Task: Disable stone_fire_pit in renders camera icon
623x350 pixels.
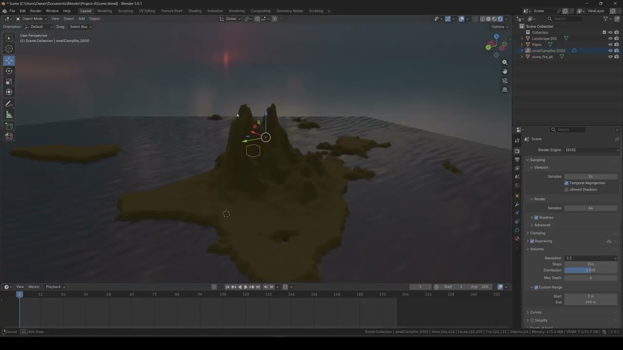Action: pos(617,57)
